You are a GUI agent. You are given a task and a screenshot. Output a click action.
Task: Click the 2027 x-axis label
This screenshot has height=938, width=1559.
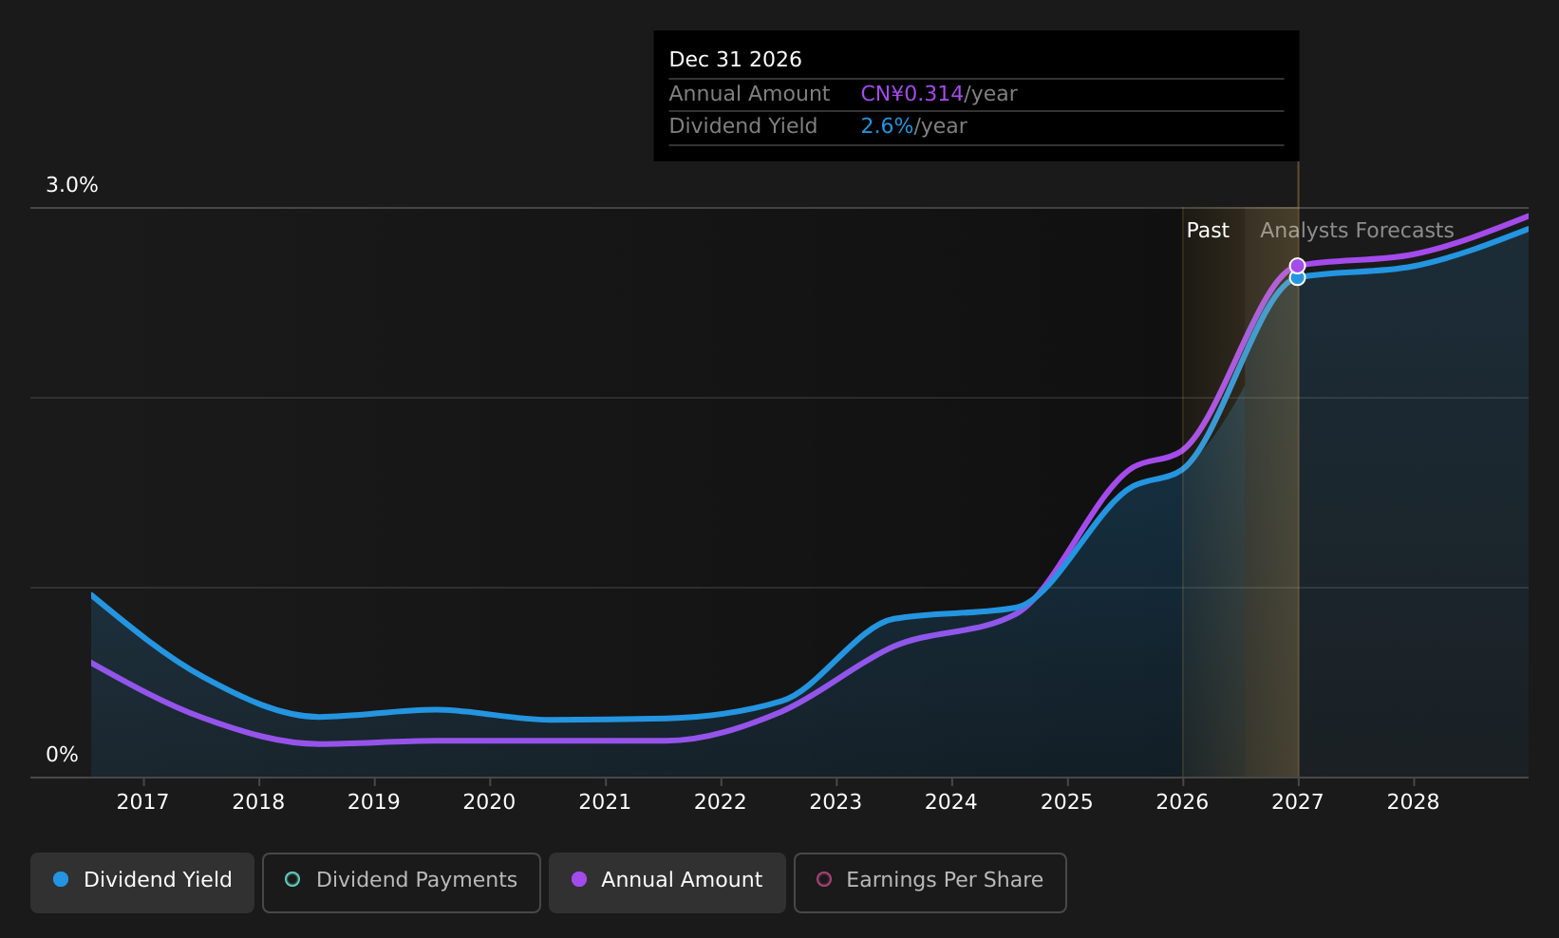[x=1298, y=802]
